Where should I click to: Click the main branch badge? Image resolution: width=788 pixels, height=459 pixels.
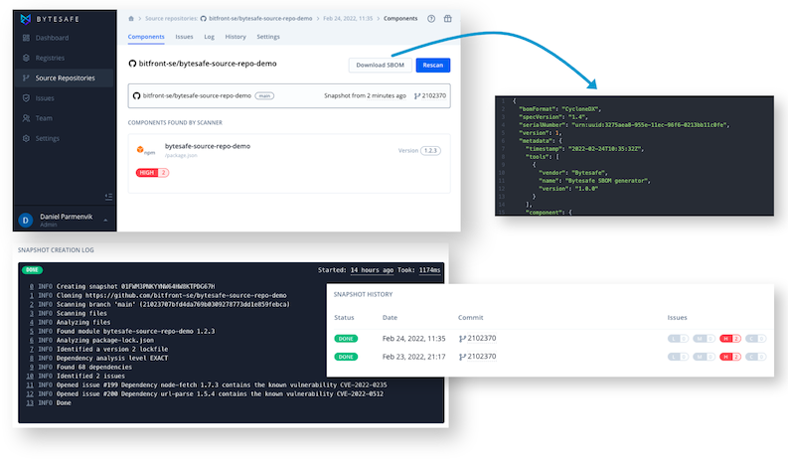264,96
